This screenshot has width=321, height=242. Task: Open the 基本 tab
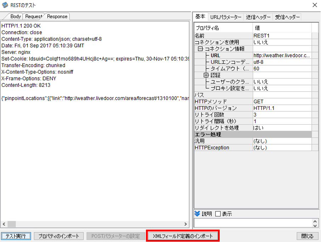[x=200, y=16]
